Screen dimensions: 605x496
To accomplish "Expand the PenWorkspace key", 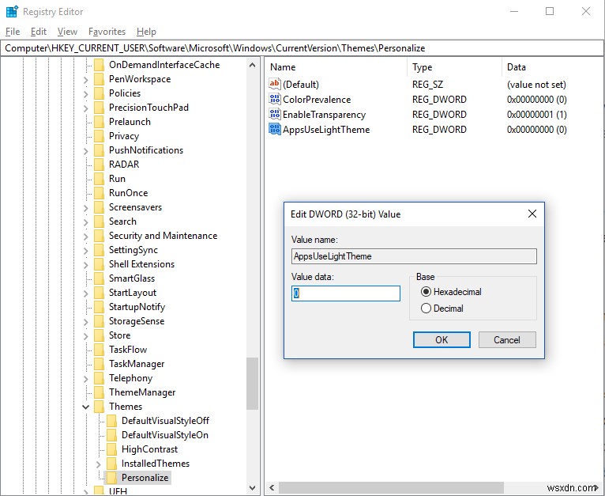I will pos(85,80).
